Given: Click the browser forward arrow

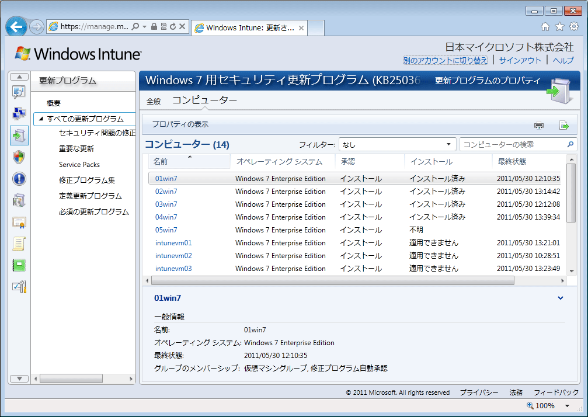Looking at the screenshot, I should [36, 27].
